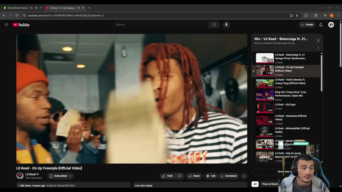Open playlist three-dot options menu

click(x=318, y=48)
